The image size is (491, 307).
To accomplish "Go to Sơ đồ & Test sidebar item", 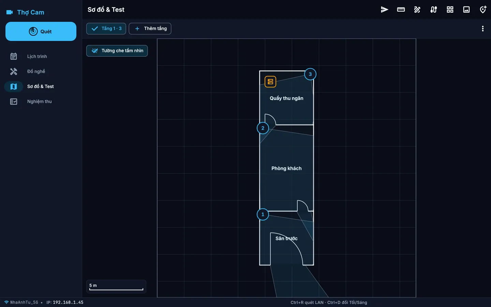I will tap(41, 86).
